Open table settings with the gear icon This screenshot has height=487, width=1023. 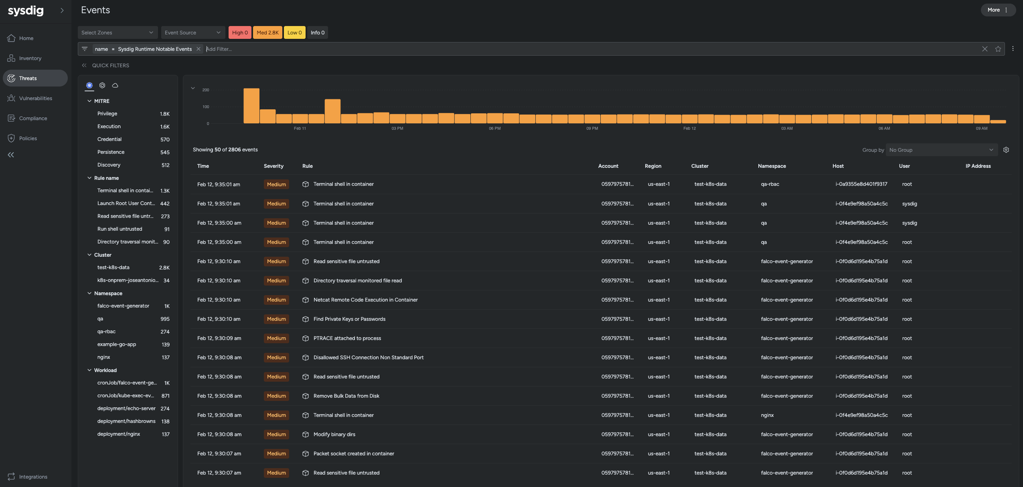[x=1006, y=150]
